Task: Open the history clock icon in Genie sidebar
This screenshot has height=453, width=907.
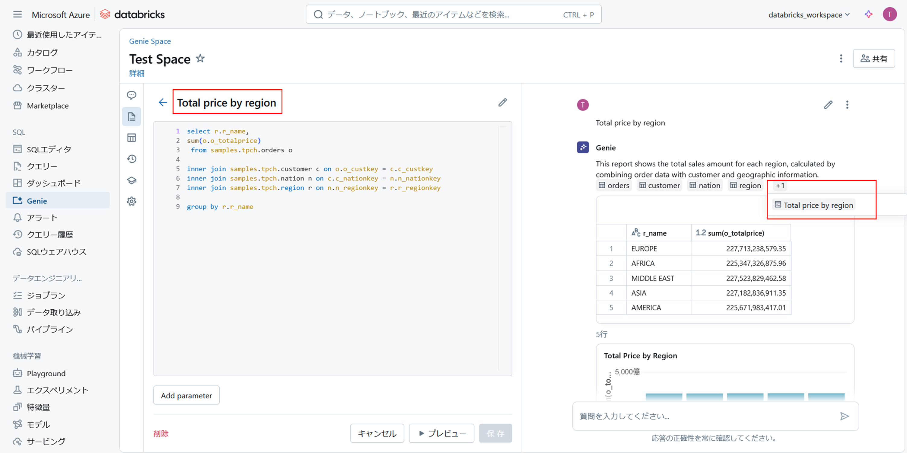Action: coord(132,159)
